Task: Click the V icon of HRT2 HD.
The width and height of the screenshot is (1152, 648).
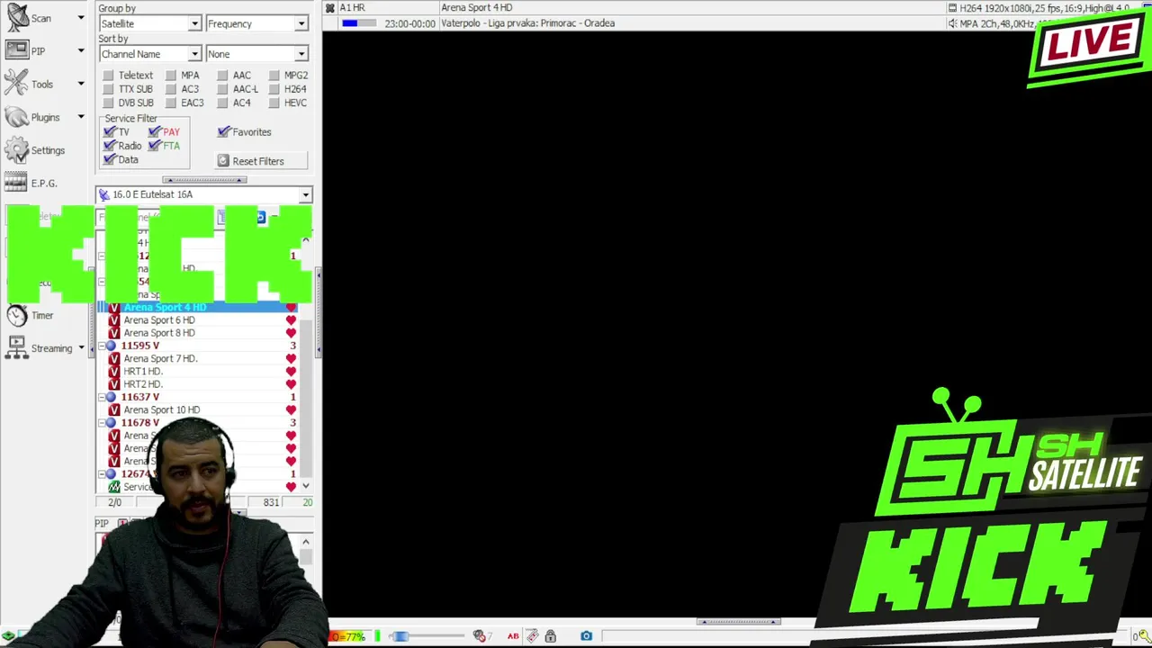Action: [113, 384]
